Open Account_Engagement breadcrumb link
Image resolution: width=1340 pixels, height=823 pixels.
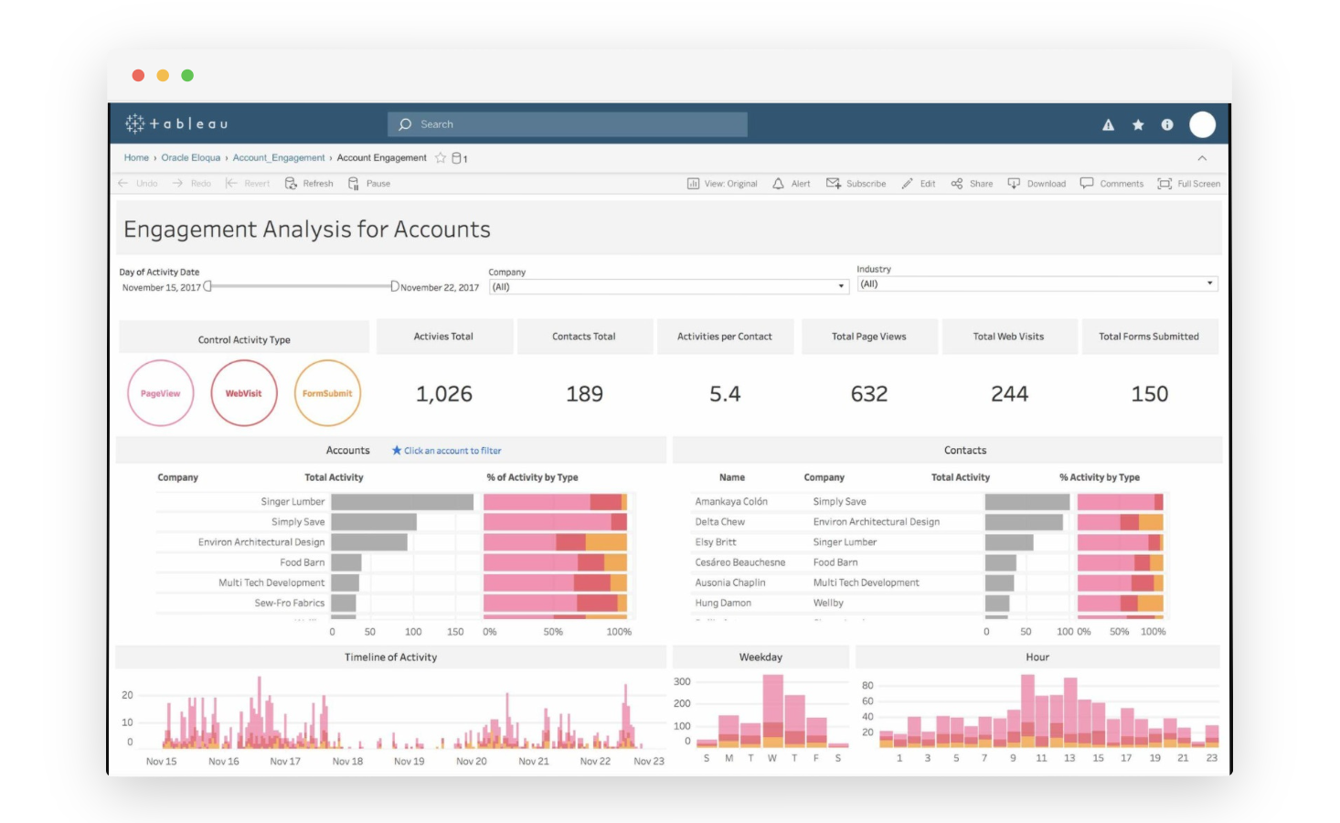279,158
